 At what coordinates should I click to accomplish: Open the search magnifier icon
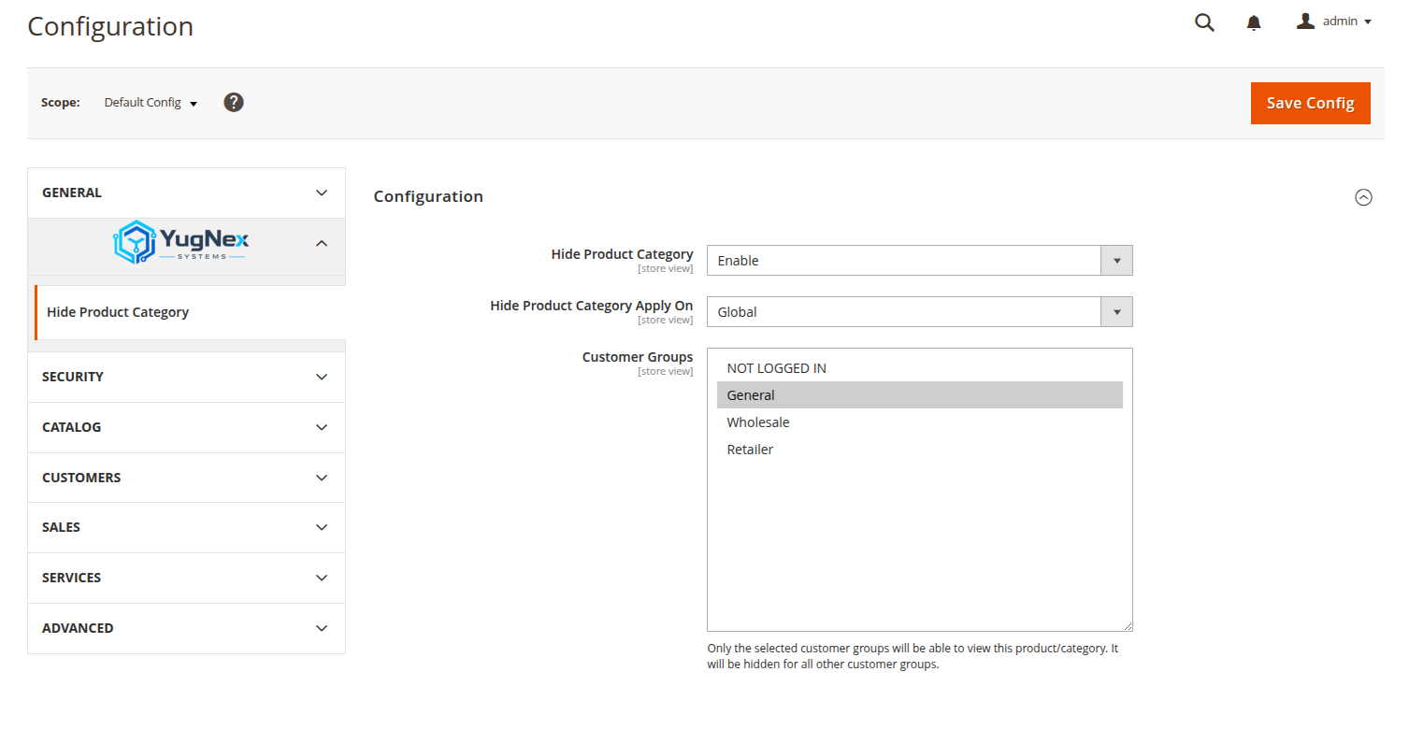coord(1204,22)
